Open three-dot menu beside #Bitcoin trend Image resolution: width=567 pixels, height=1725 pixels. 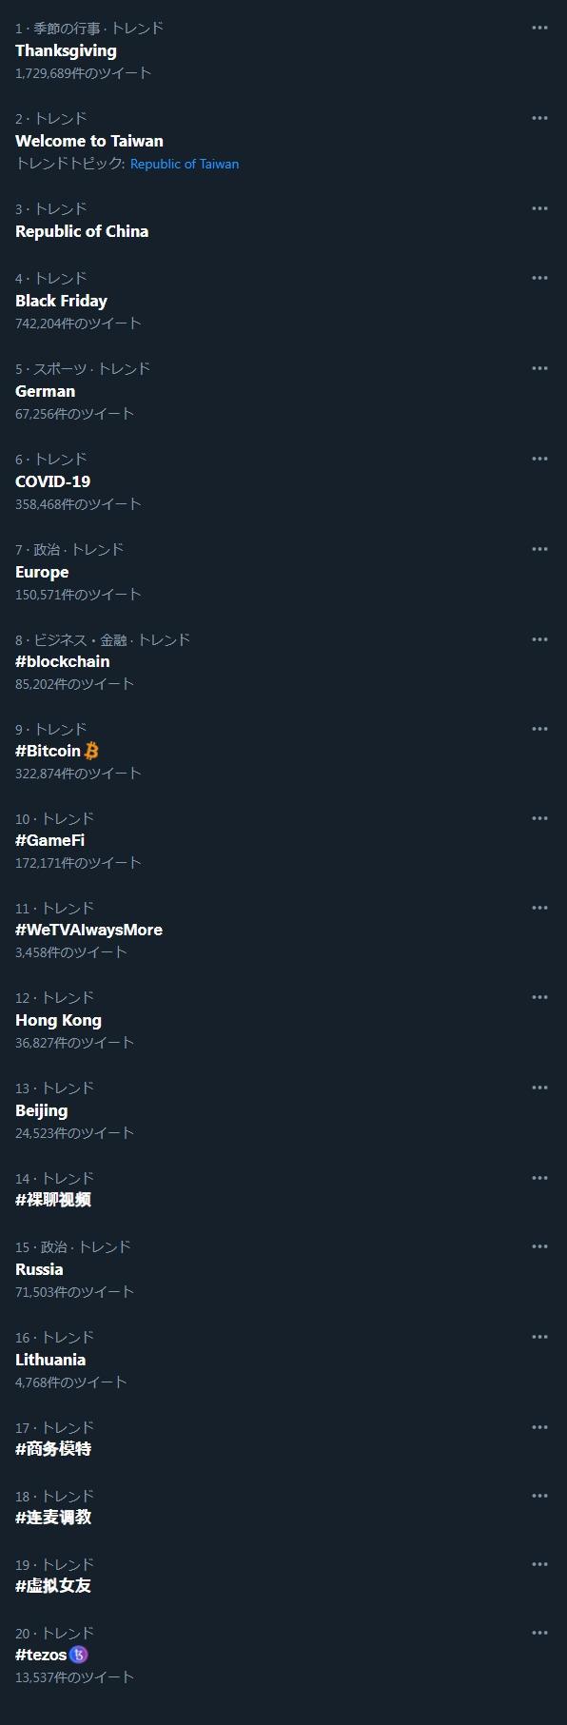pyautogui.click(x=539, y=729)
